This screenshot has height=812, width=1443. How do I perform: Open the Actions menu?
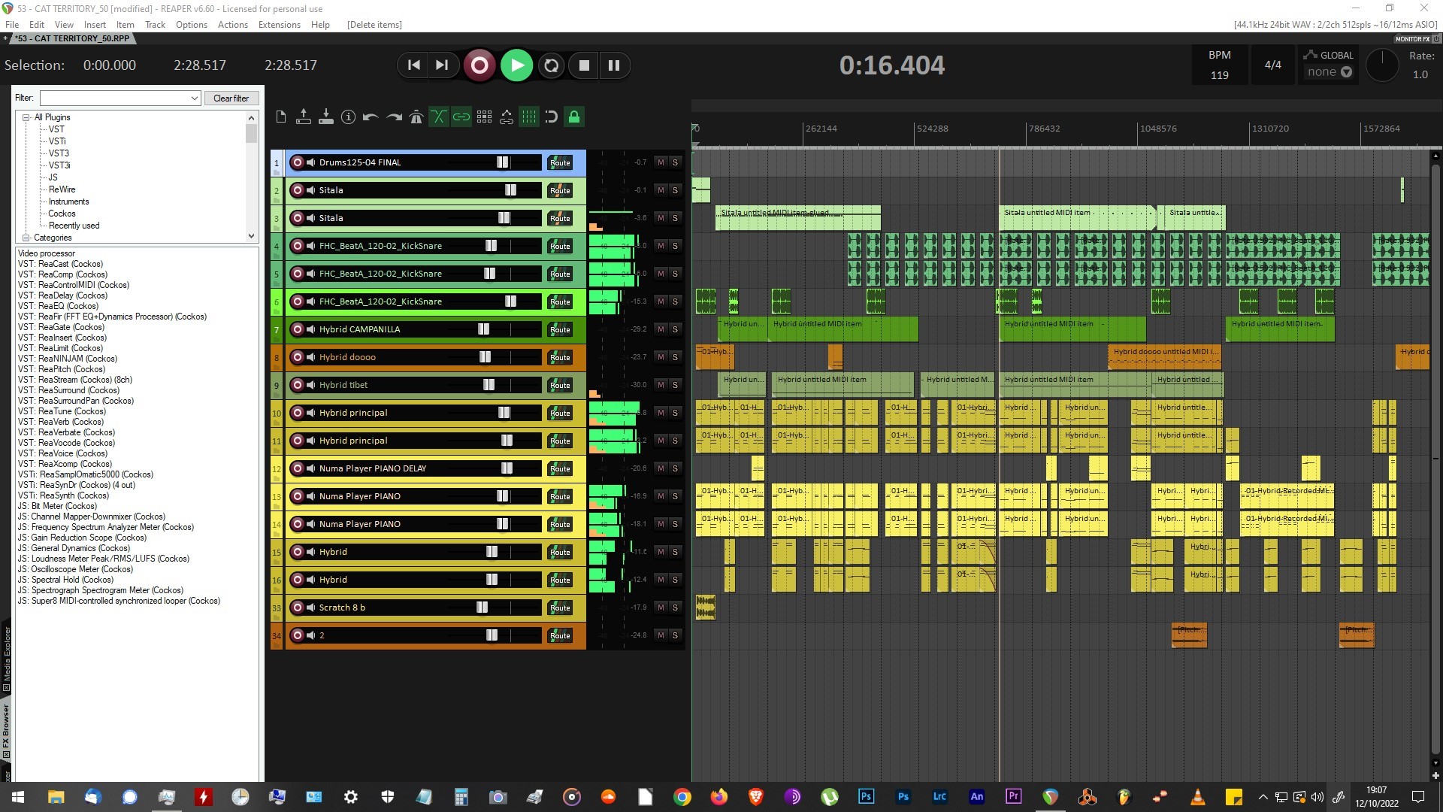(x=233, y=25)
